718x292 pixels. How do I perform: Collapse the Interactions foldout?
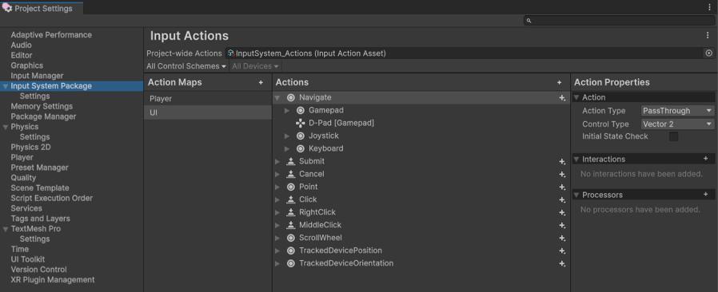pos(576,160)
